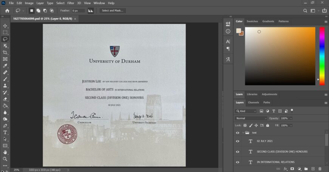
Task: Open the Color panel options menu
Action: 326,21
